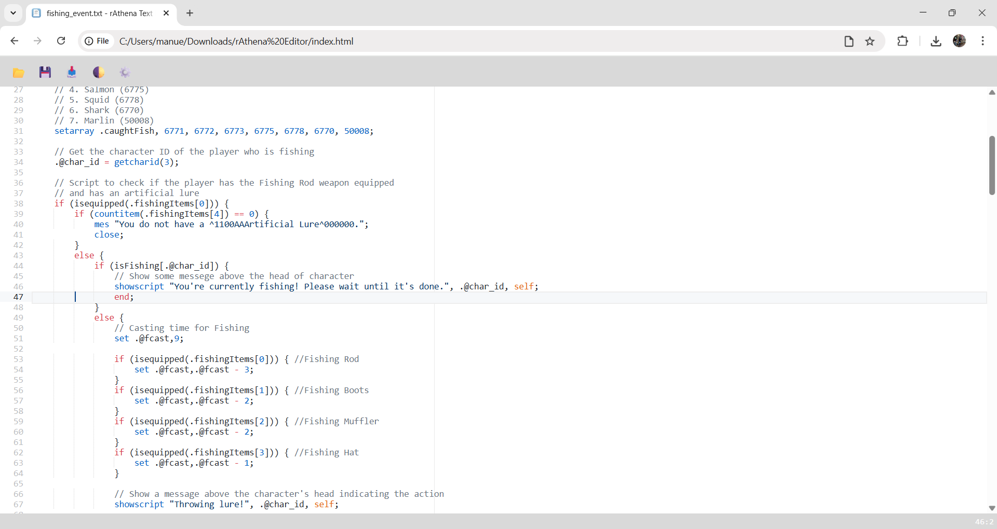Click the 'mes' command on line 40

point(102,224)
